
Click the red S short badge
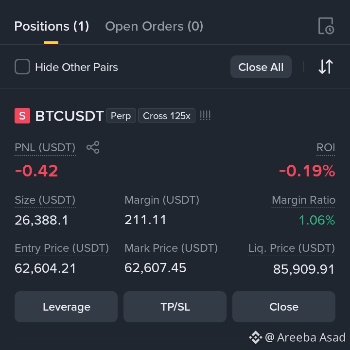pyautogui.click(x=22, y=116)
